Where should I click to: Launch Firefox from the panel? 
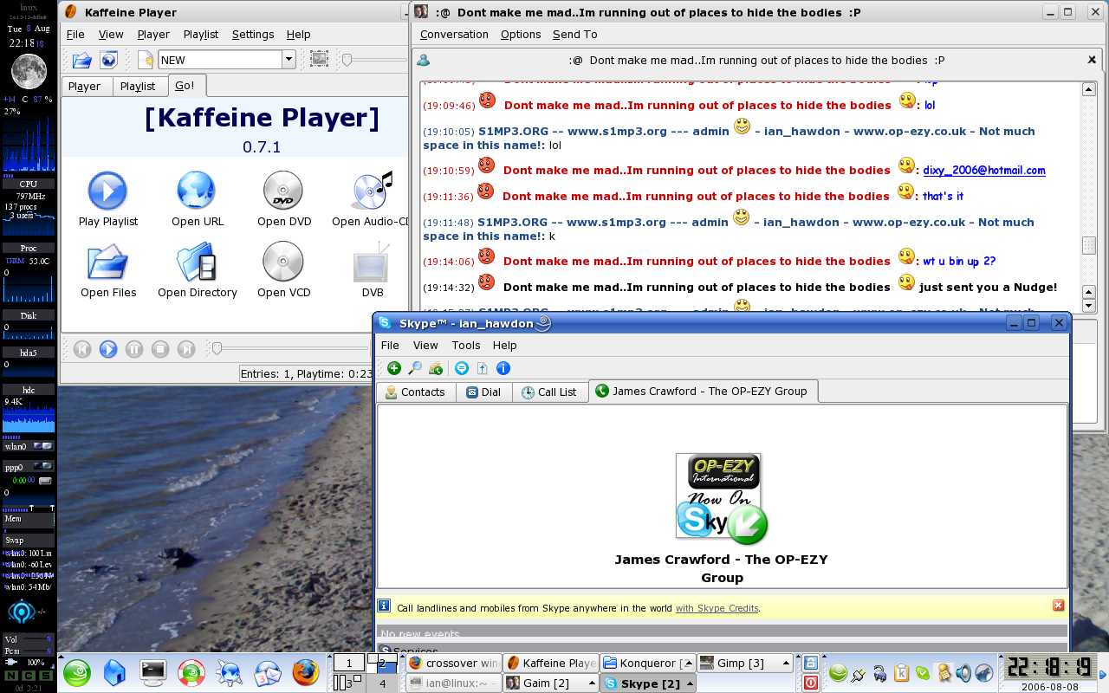tap(305, 672)
